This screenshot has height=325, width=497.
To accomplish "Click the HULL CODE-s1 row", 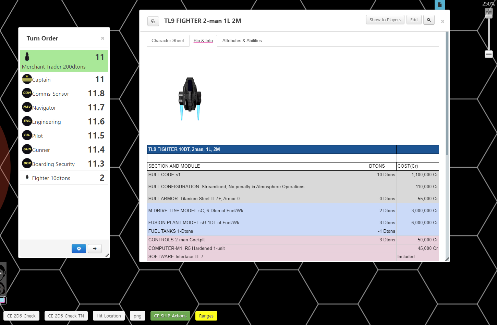I will click(x=293, y=175).
